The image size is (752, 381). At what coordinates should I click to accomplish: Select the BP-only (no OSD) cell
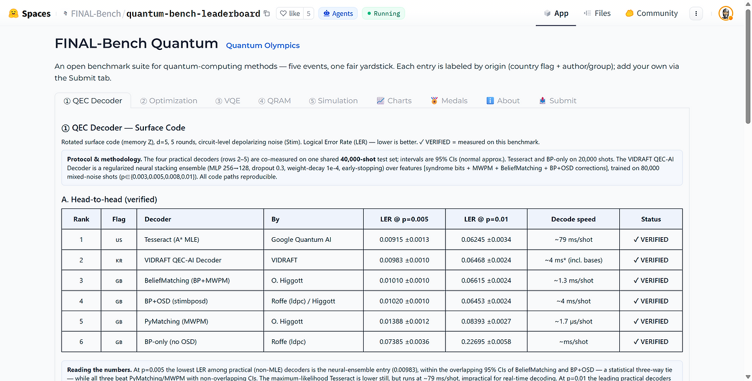tap(200, 342)
